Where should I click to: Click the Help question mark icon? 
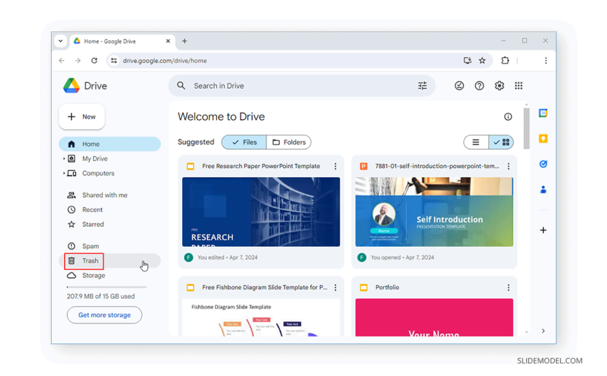pyautogui.click(x=479, y=86)
